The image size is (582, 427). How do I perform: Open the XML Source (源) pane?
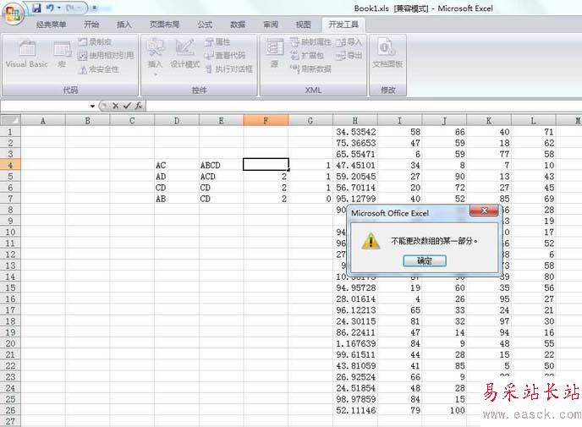274,54
